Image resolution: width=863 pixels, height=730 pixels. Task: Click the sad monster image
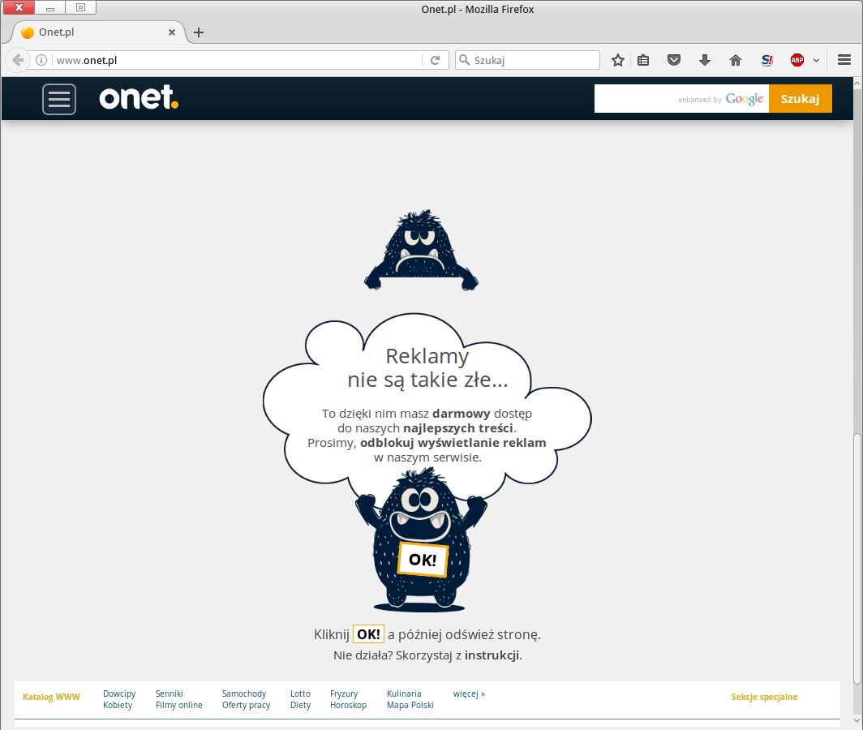point(421,251)
